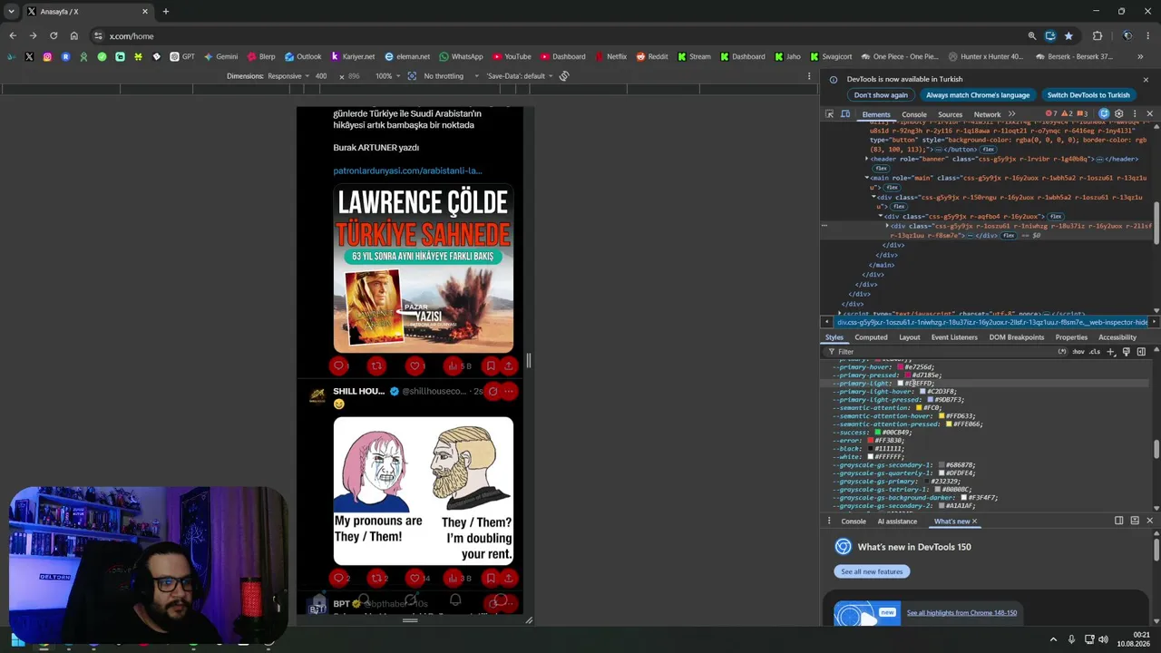
Task: Like the SHILL HOUSE meme post
Action: coord(415,578)
